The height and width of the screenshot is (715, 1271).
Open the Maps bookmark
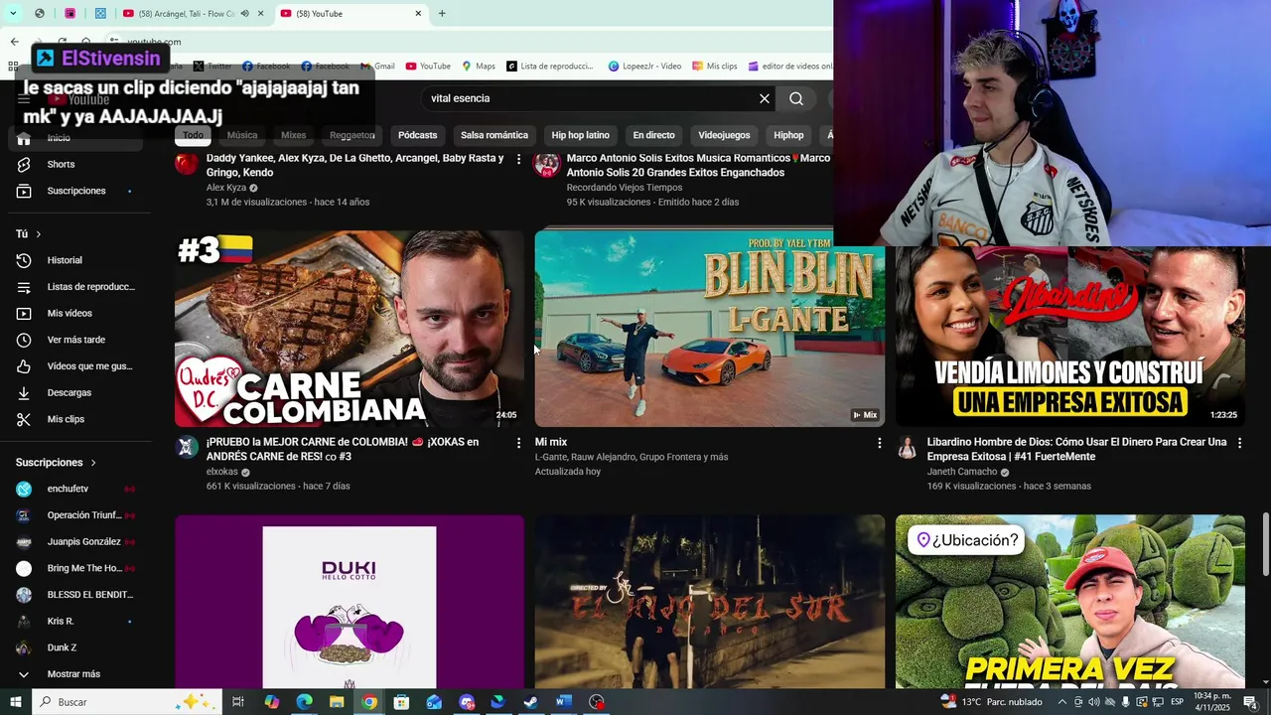tap(479, 67)
